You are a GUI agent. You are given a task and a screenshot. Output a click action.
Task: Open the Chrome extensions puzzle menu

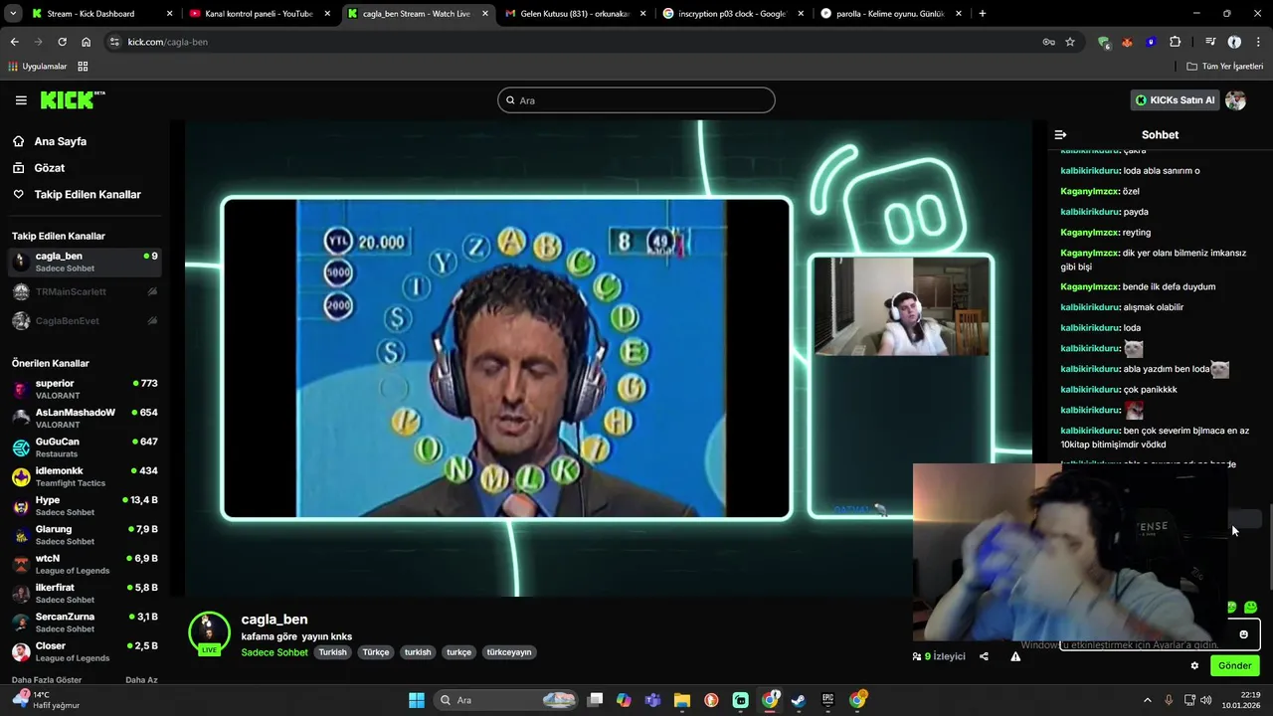coord(1176,42)
